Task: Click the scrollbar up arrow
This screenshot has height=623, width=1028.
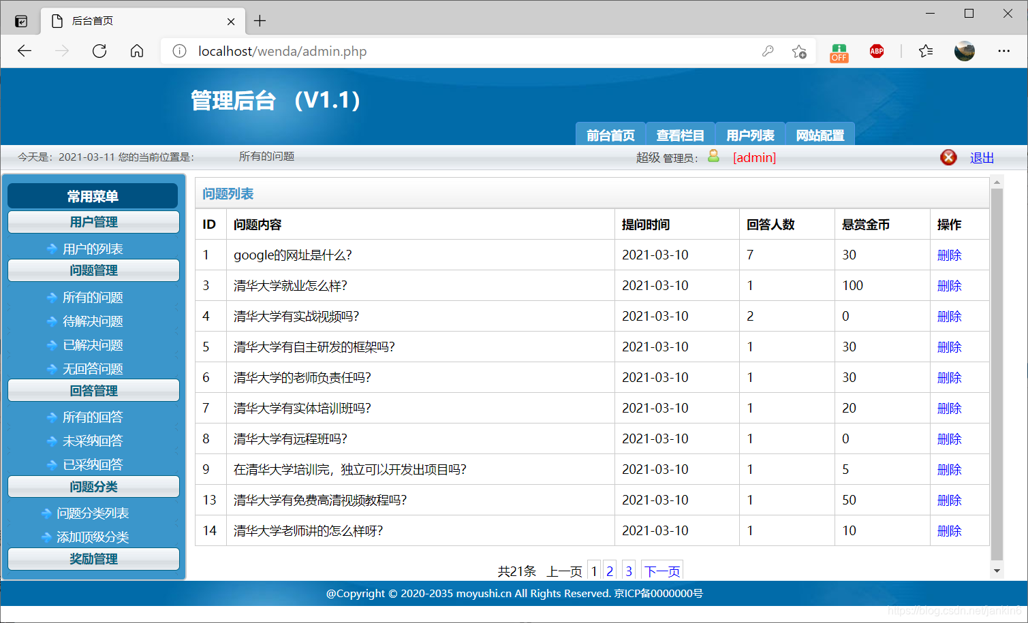Action: point(997,182)
